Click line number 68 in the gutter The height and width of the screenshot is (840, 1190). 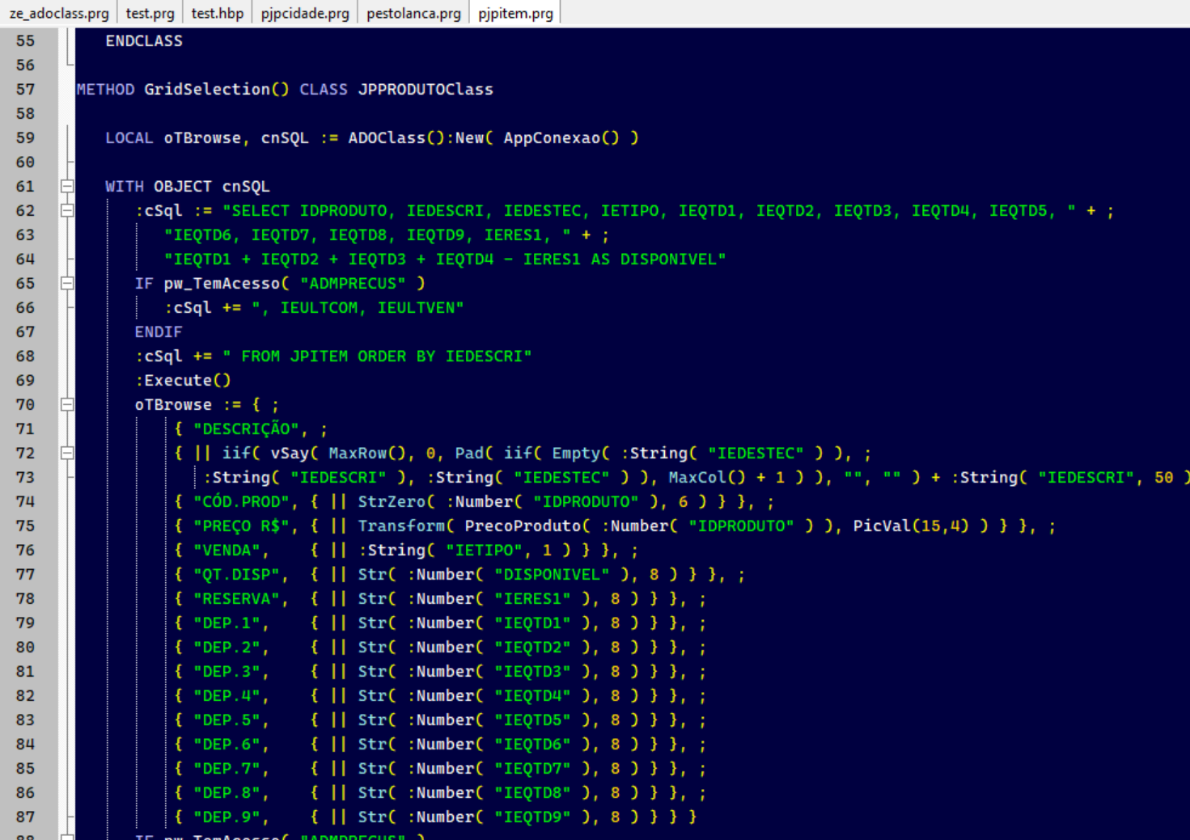[x=25, y=356]
